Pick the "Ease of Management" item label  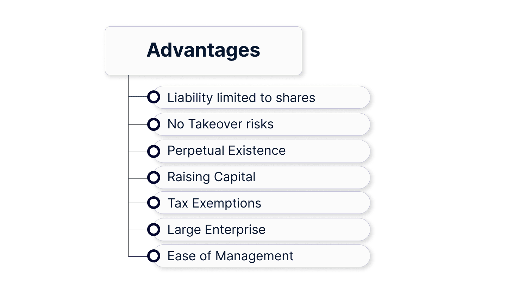tap(230, 256)
